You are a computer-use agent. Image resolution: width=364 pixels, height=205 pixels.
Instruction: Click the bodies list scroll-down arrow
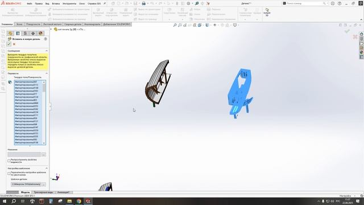[44, 143]
